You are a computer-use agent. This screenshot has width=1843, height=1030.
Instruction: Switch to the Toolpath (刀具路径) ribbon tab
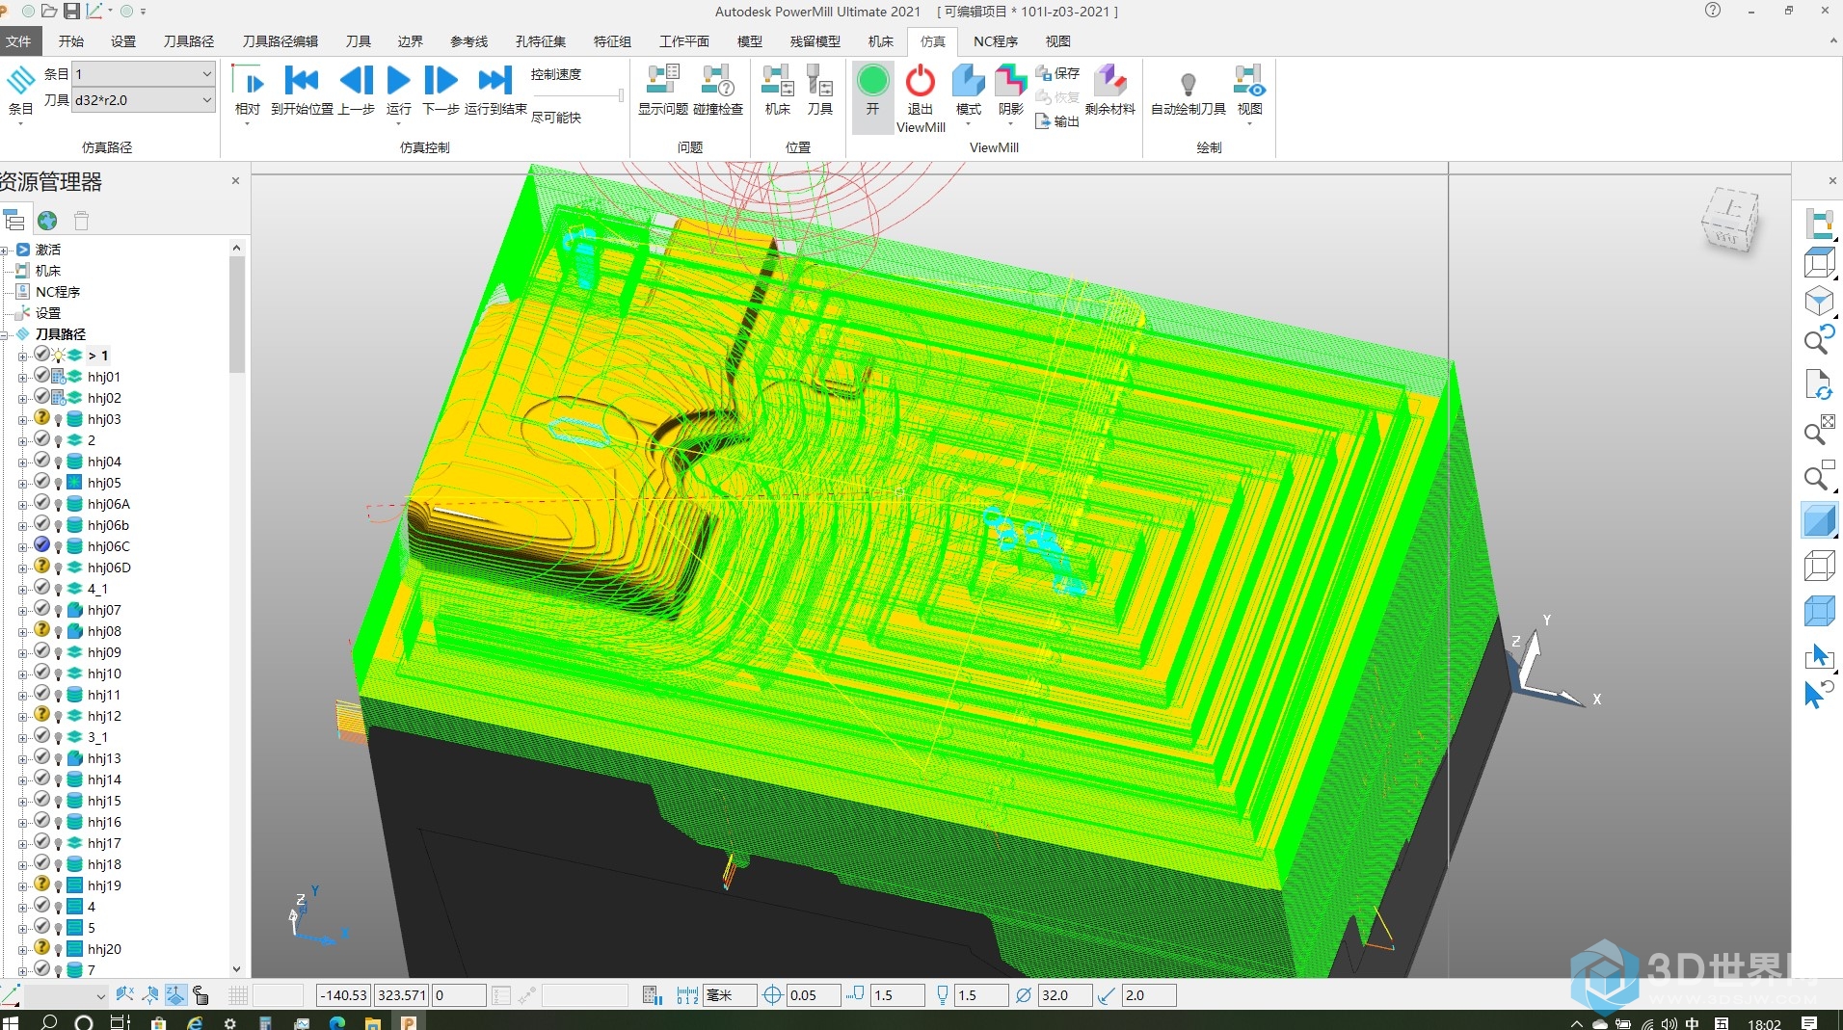[189, 41]
